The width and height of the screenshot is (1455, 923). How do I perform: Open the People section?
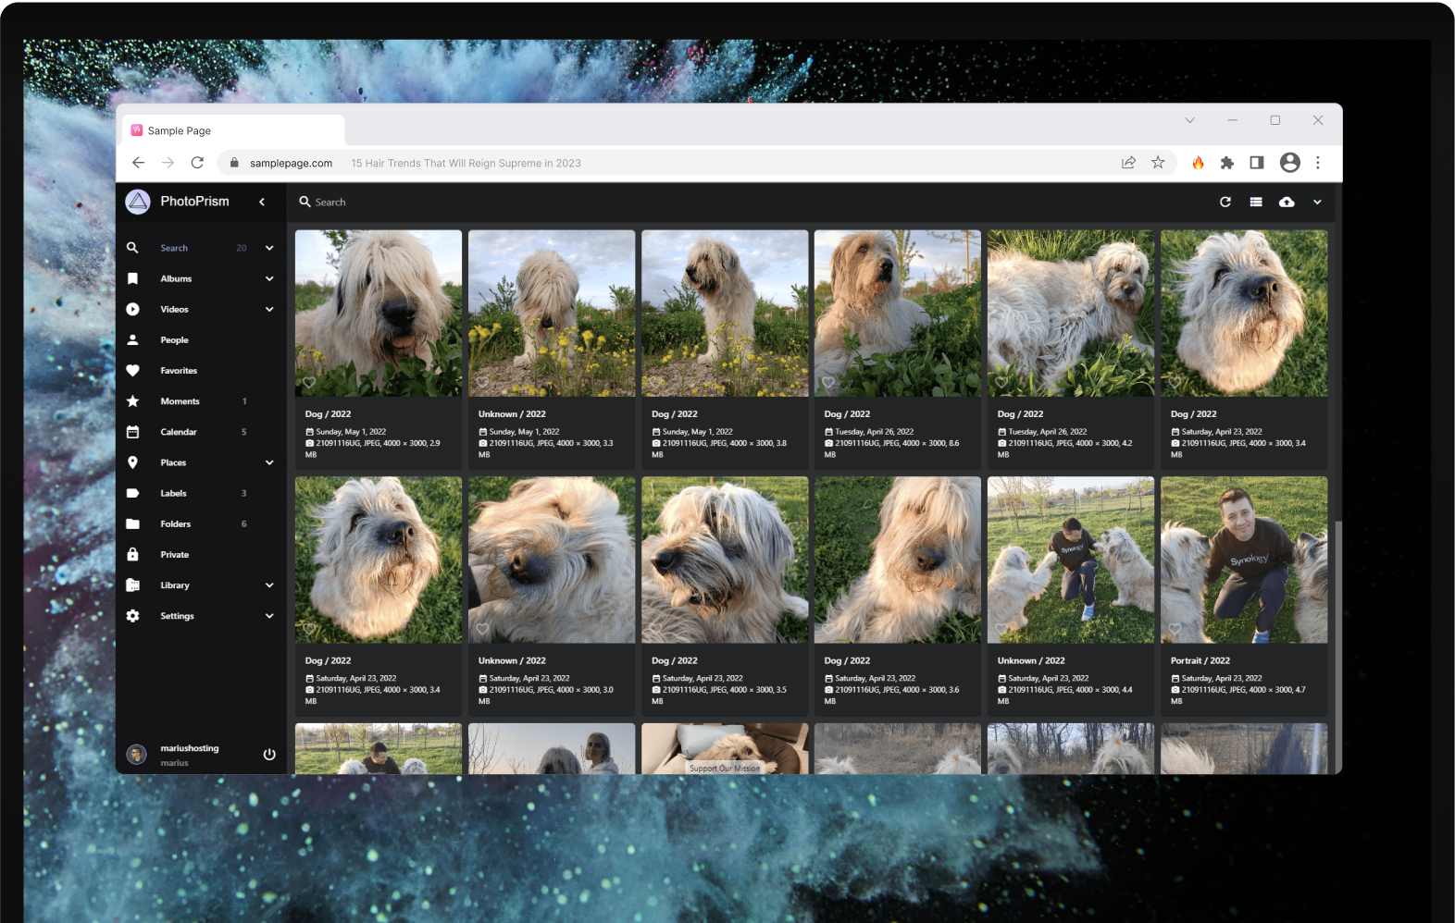[174, 340]
